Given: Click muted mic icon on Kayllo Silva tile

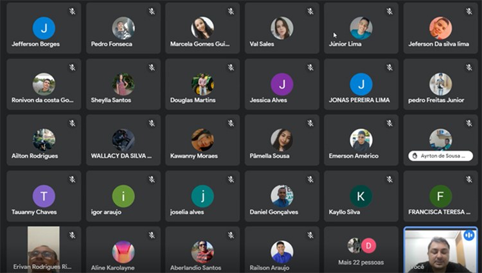Looking at the screenshot, I should 389,179.
